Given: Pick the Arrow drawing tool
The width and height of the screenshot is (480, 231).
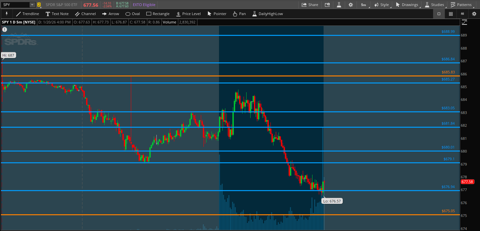Looking at the screenshot, I should point(110,14).
